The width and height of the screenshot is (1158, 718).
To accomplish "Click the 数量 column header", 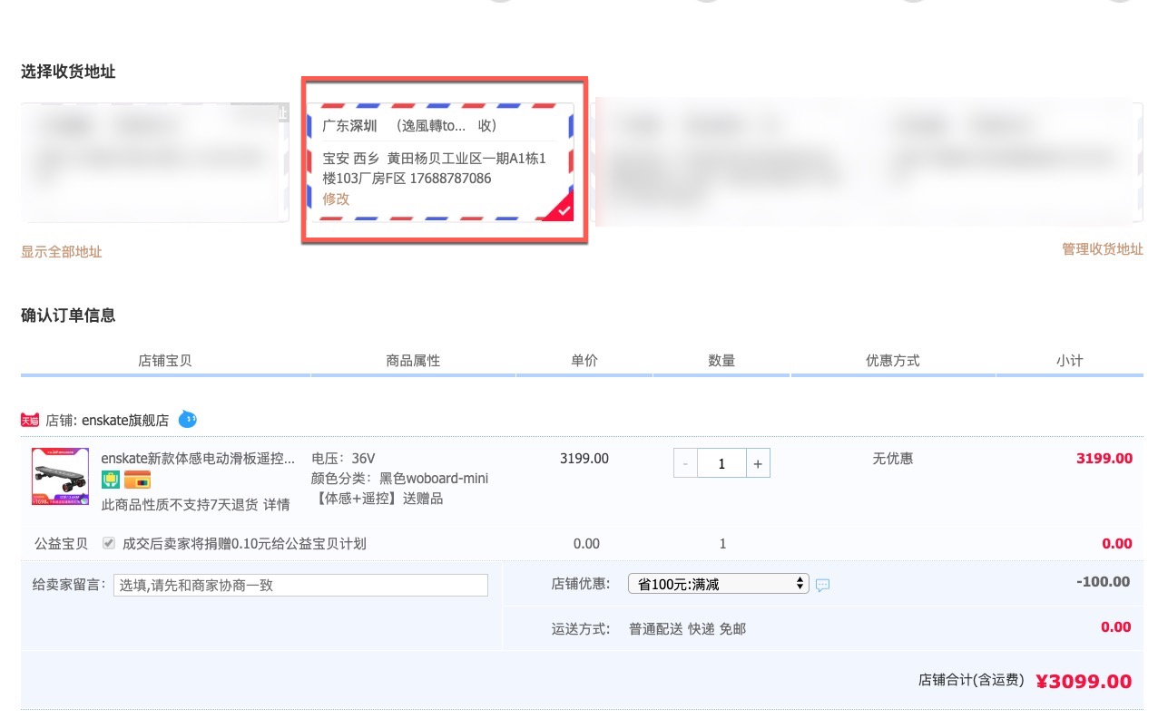I will (721, 360).
